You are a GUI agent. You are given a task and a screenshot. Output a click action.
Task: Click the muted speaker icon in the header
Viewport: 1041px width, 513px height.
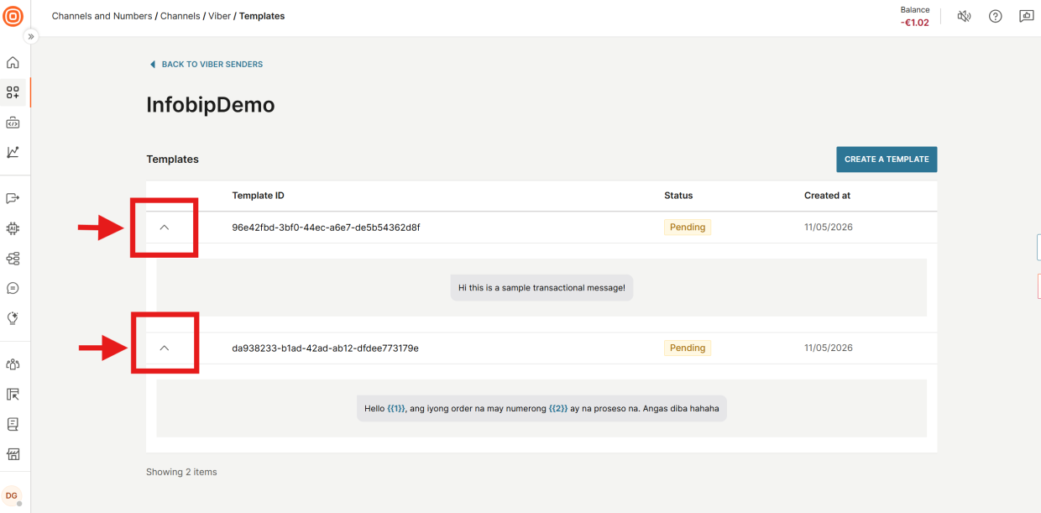(x=964, y=16)
